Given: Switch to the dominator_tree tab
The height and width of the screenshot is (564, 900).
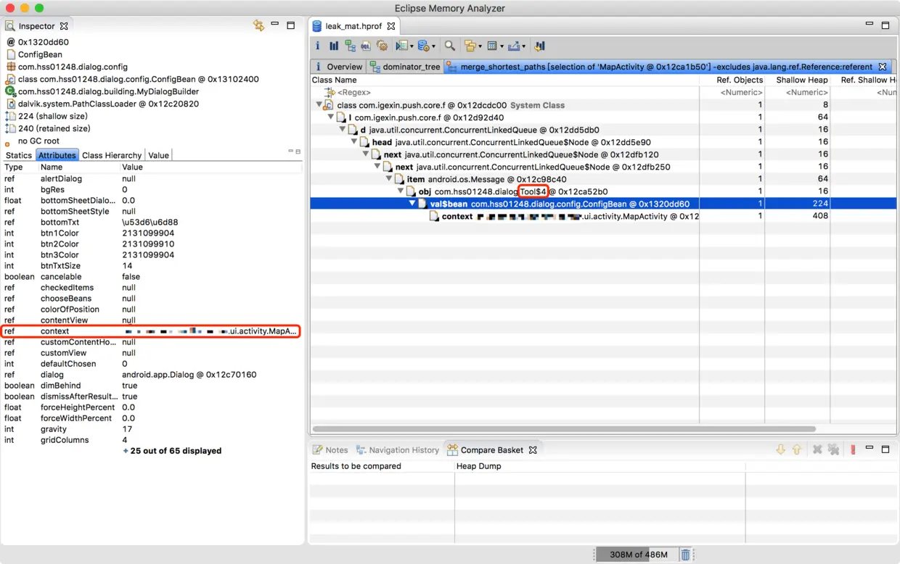Looking at the screenshot, I should (x=405, y=67).
